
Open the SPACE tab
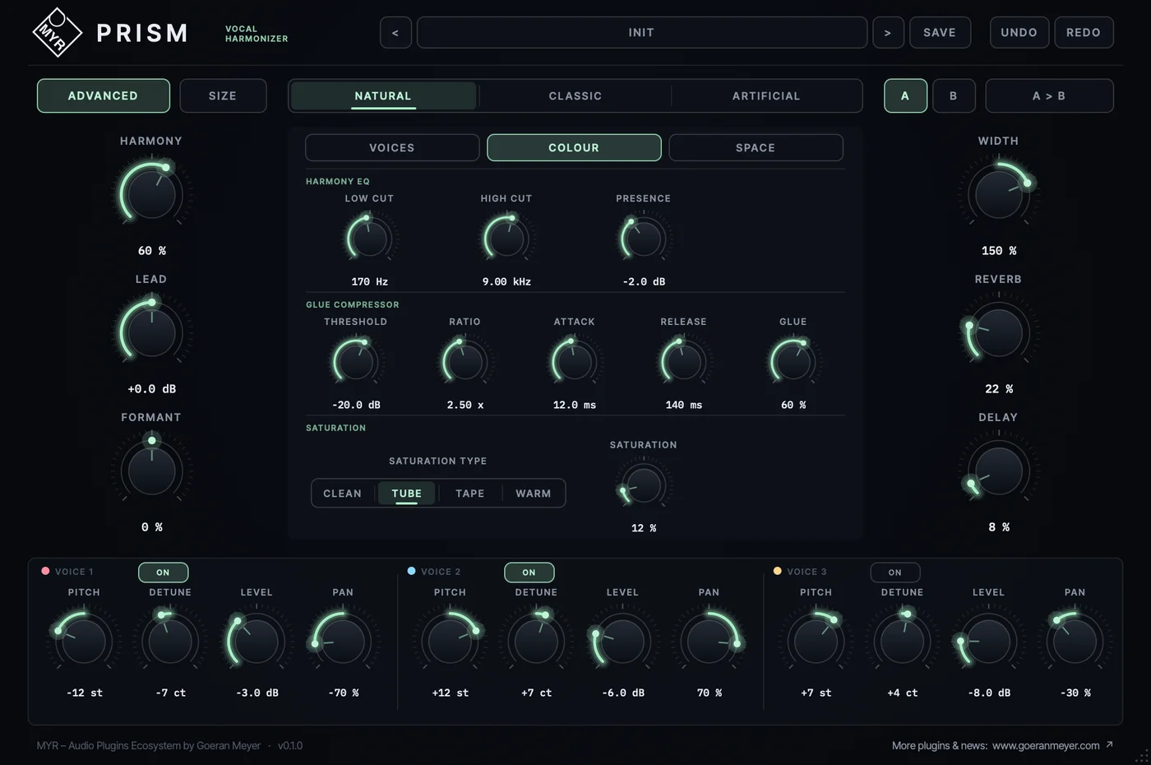[756, 148]
